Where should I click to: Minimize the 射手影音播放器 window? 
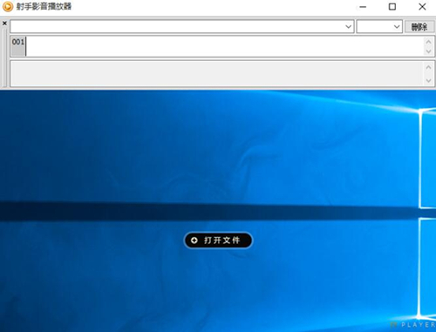click(x=363, y=7)
